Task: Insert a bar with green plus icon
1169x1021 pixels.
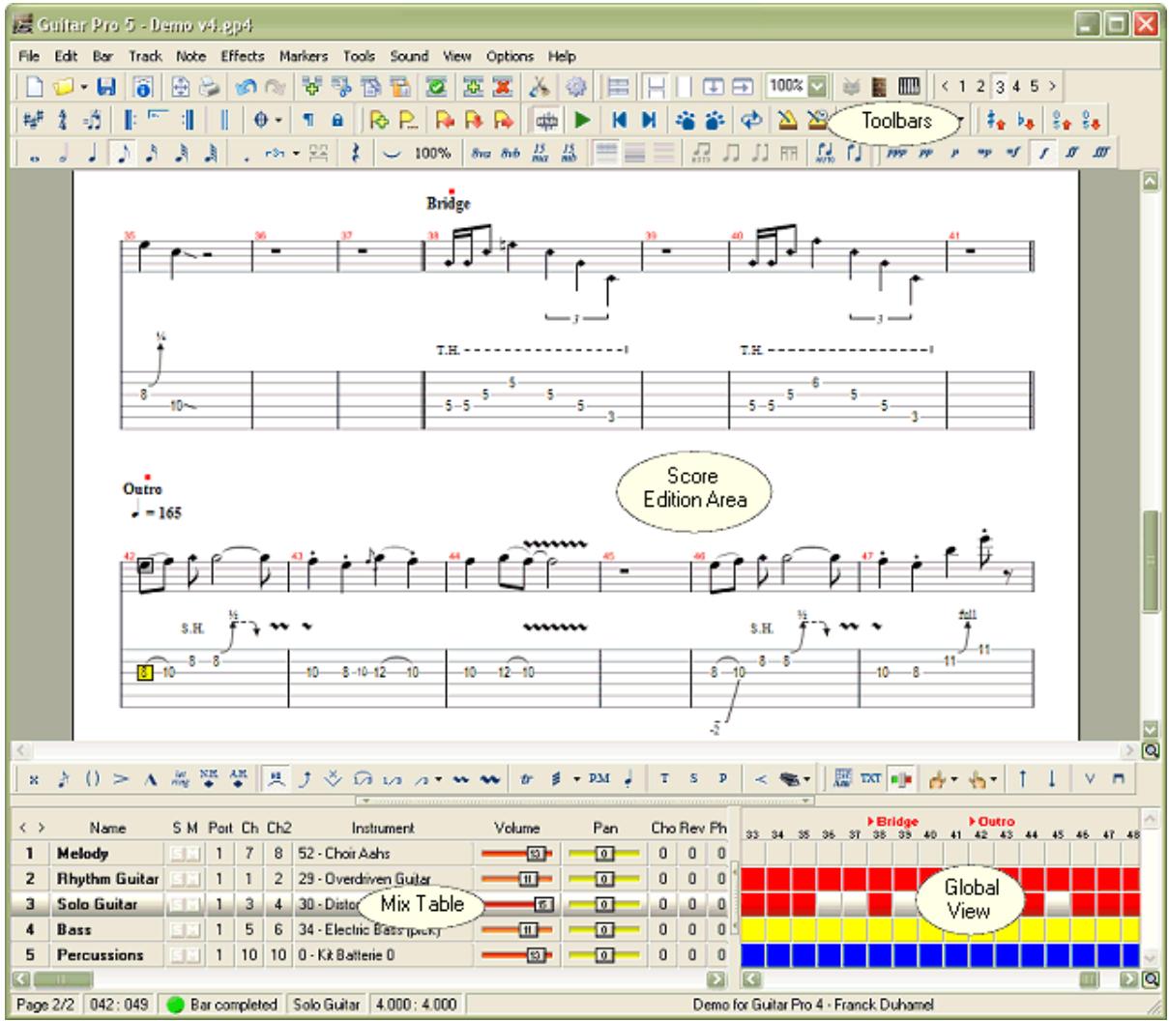Action: pos(311,87)
